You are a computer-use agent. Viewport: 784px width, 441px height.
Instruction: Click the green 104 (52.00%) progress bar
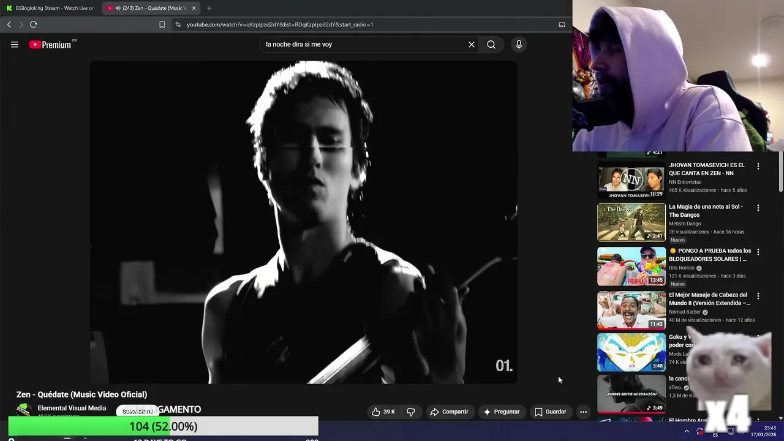click(163, 426)
